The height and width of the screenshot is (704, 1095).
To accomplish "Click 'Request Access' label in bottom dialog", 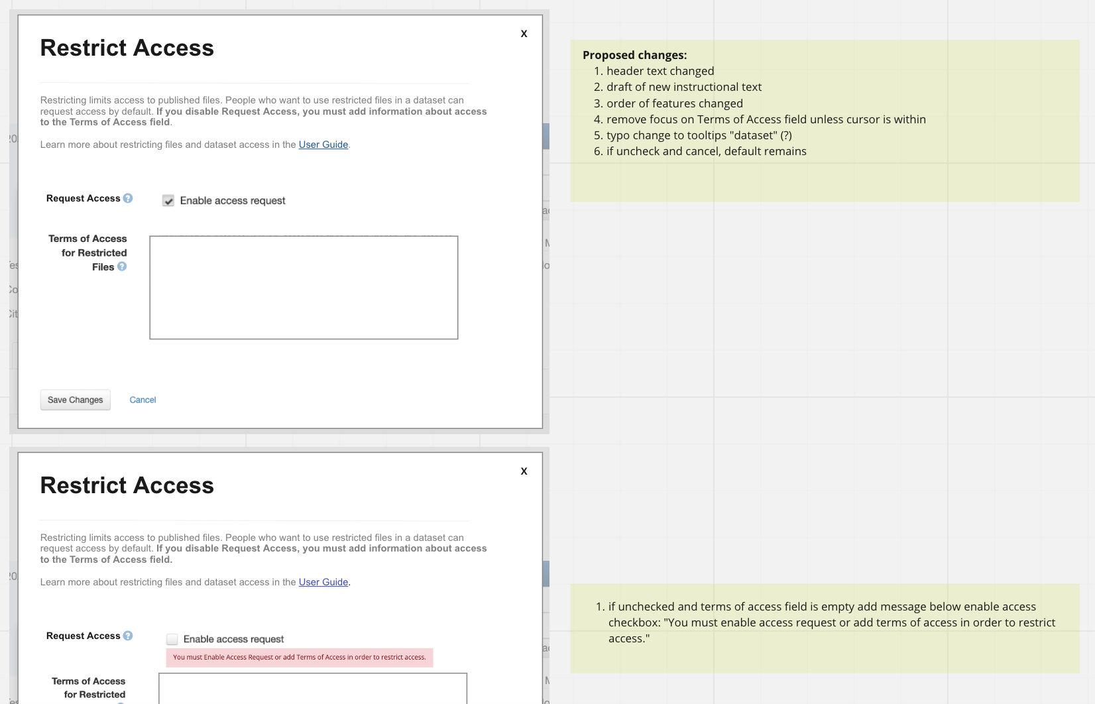I will click(x=83, y=636).
